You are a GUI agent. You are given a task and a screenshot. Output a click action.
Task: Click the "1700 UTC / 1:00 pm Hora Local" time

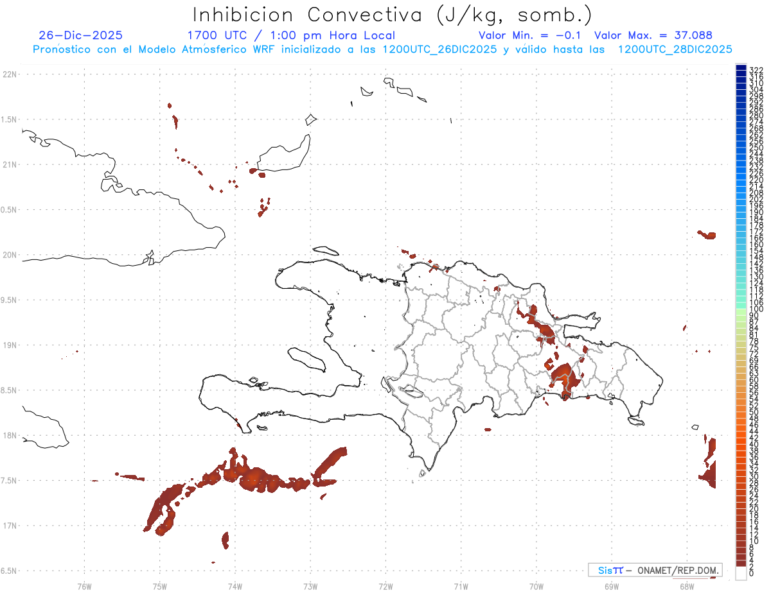pos(291,35)
